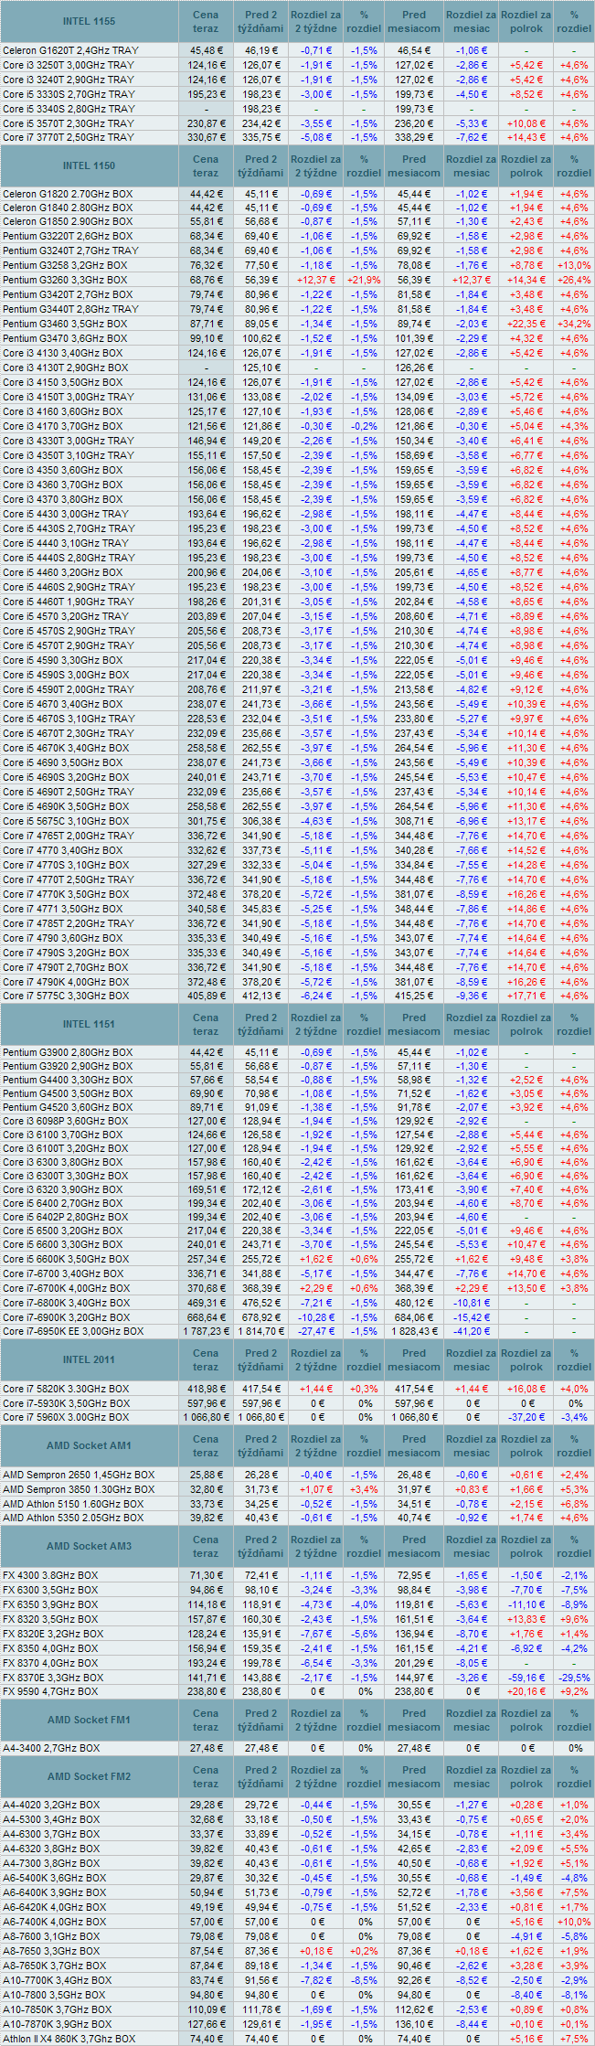Click the AMD Socket FM2 section header

coord(89,1776)
